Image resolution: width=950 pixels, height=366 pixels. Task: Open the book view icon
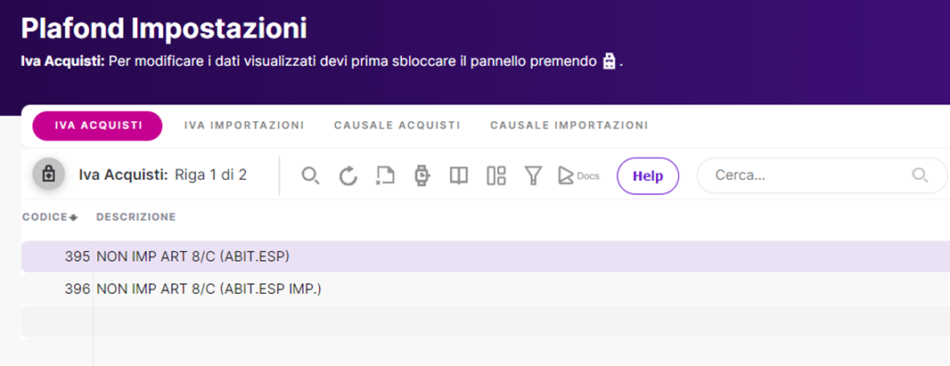tap(459, 176)
